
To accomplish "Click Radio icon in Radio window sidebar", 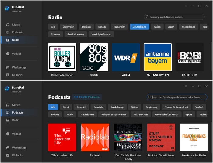I will [x=8, y=40].
